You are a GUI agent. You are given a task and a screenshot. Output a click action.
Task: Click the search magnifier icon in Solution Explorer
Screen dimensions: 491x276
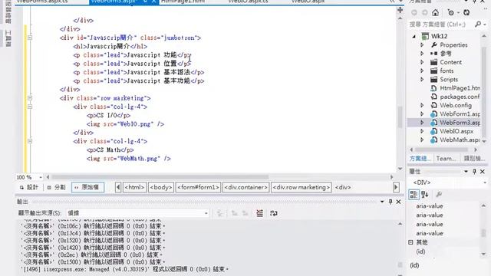click(x=478, y=24)
